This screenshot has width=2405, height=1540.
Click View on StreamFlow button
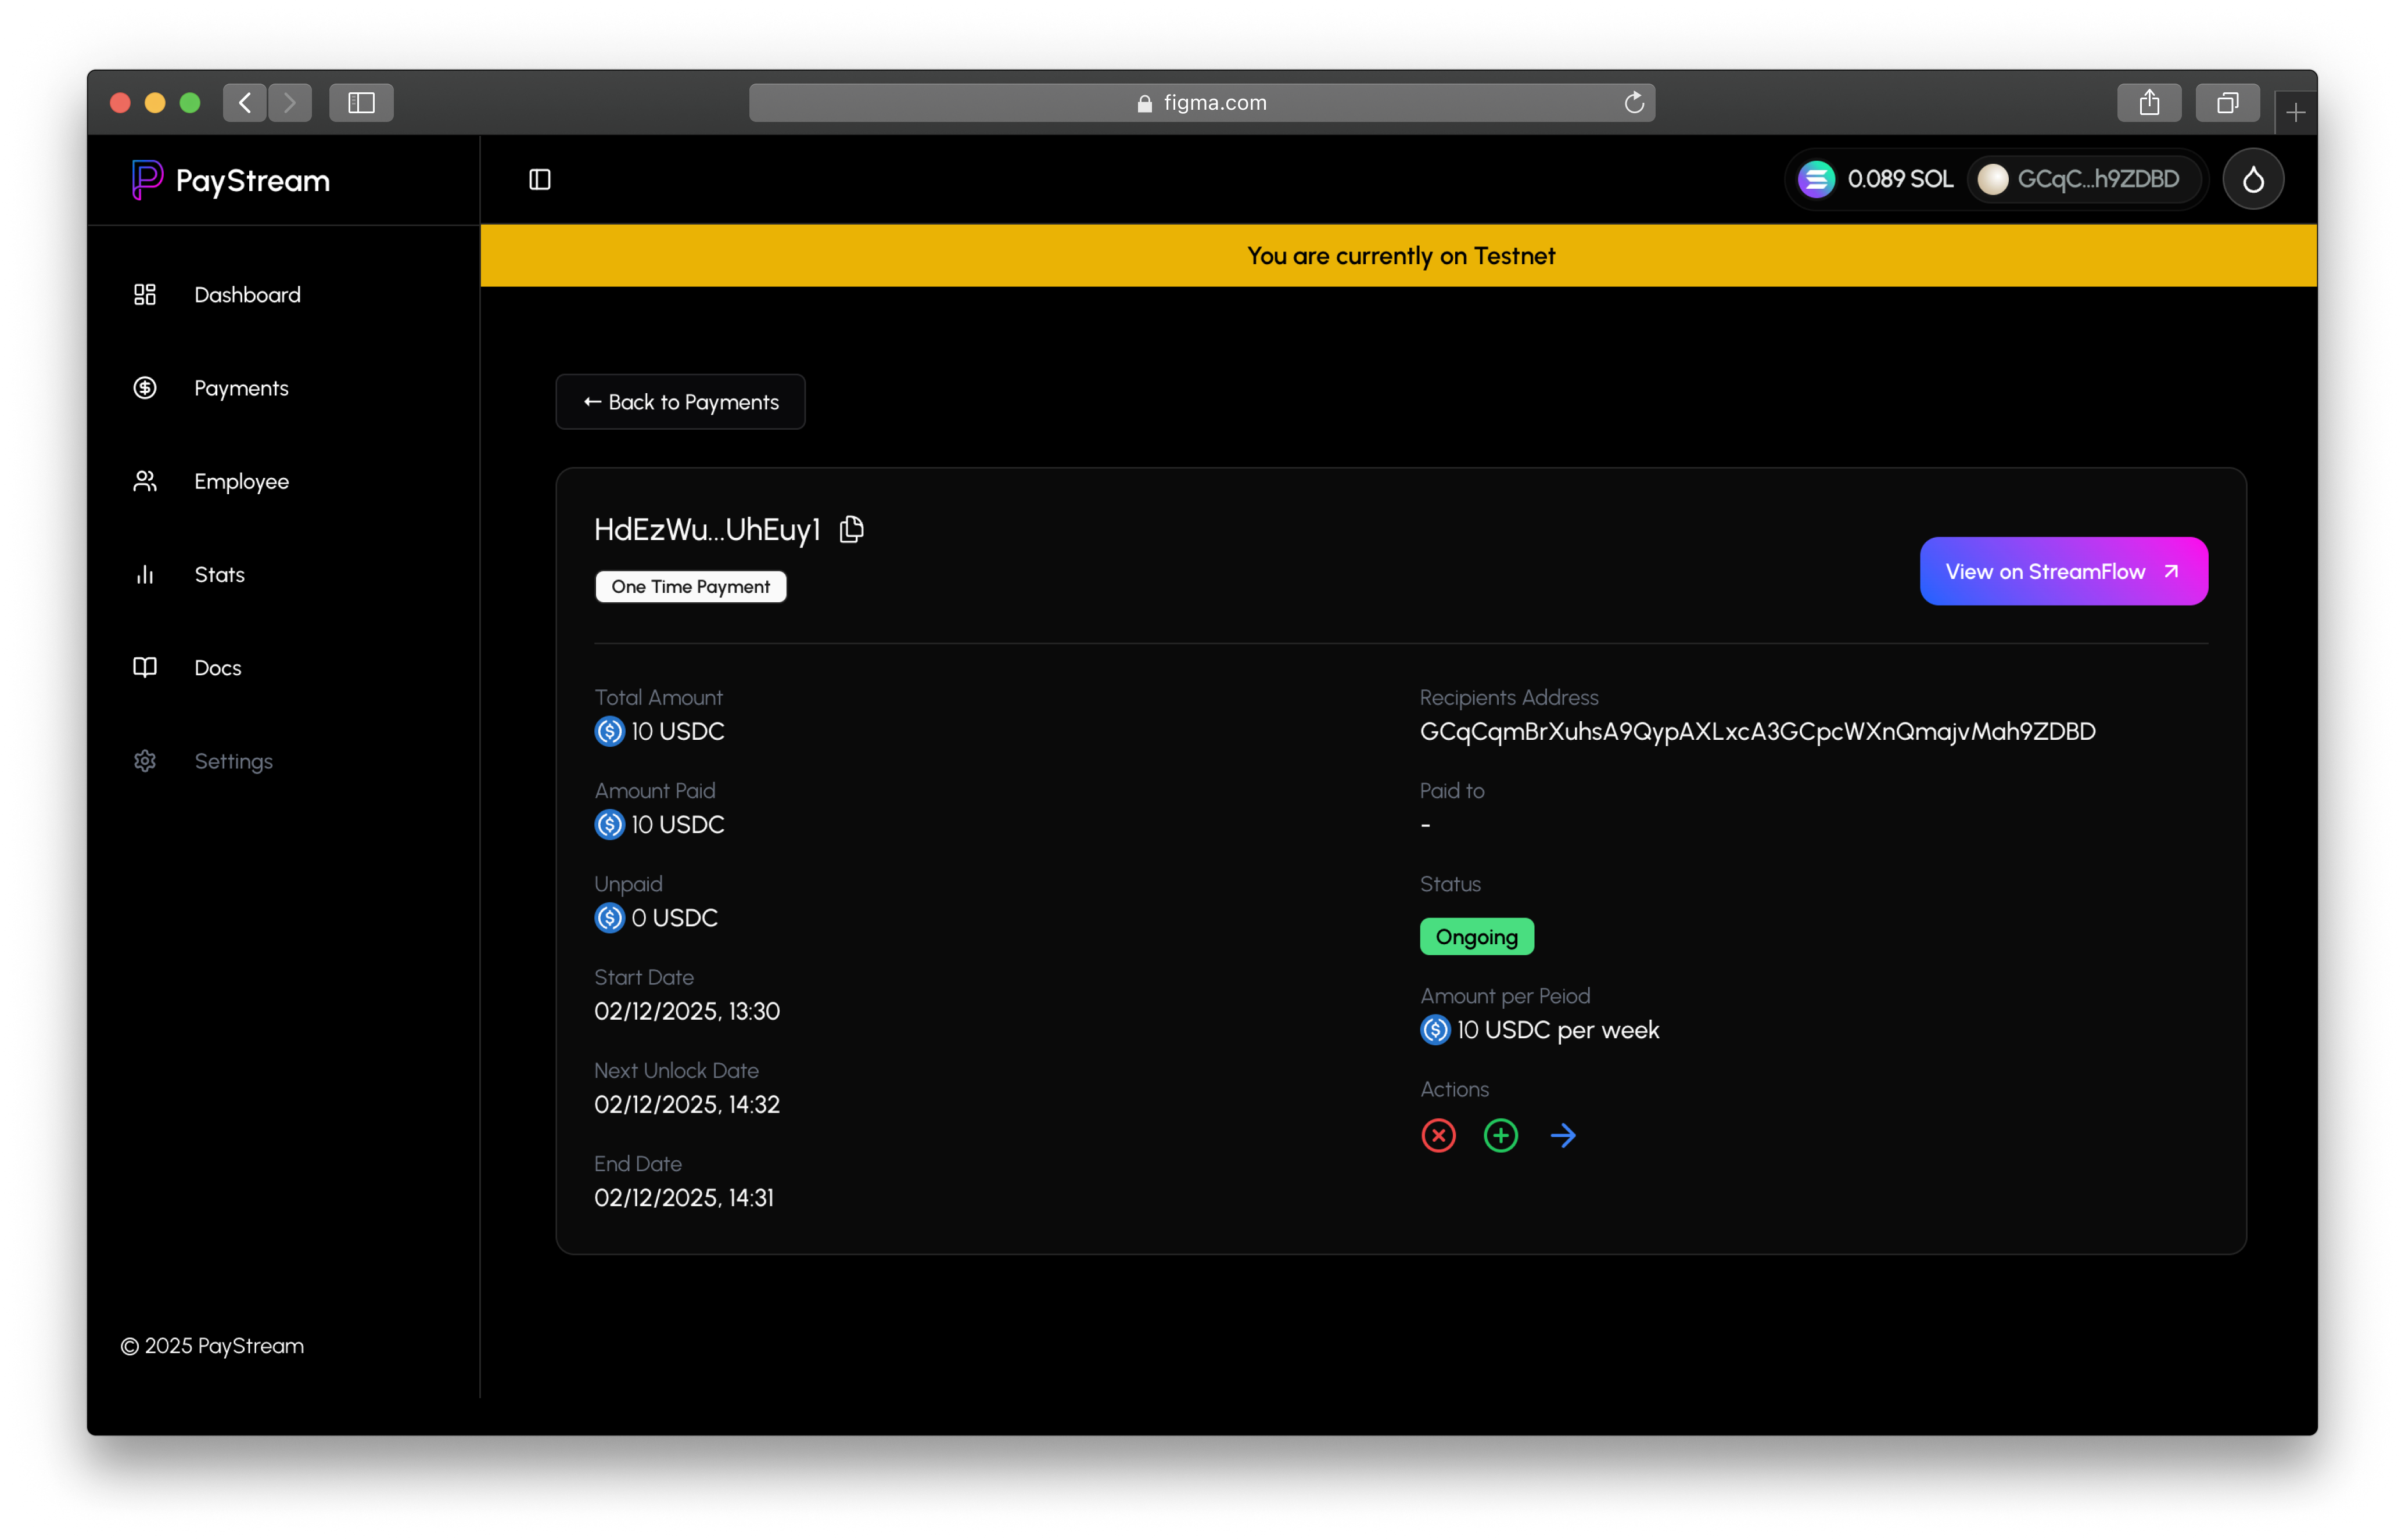(x=2063, y=571)
